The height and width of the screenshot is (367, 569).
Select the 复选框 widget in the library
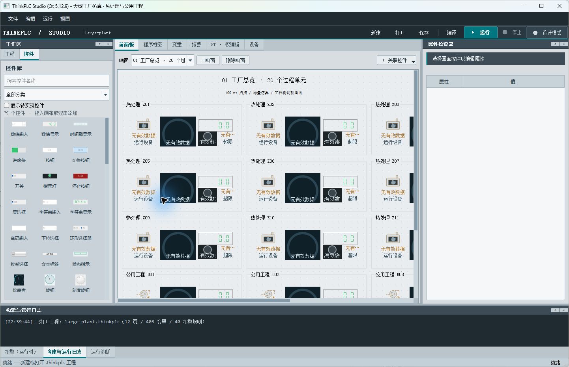click(x=19, y=207)
